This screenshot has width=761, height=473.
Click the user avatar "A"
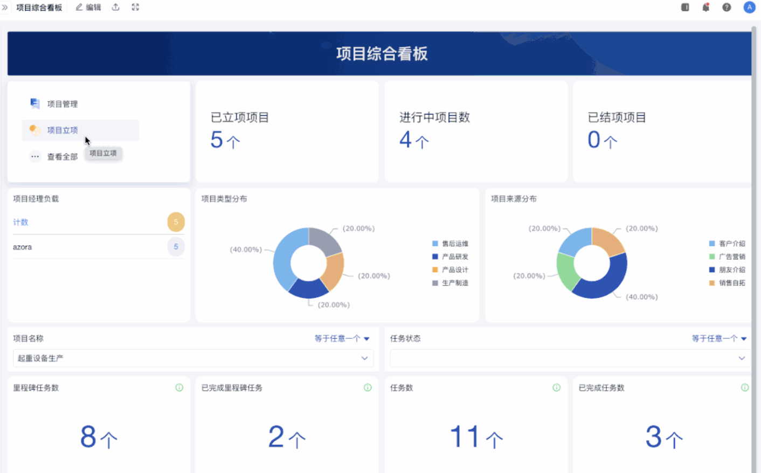[749, 8]
